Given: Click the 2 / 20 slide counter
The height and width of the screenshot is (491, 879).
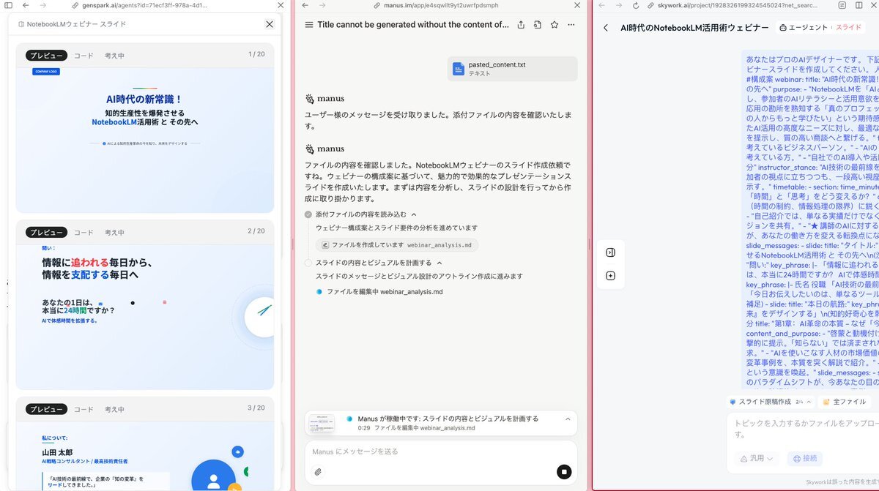Looking at the screenshot, I should 256,231.
